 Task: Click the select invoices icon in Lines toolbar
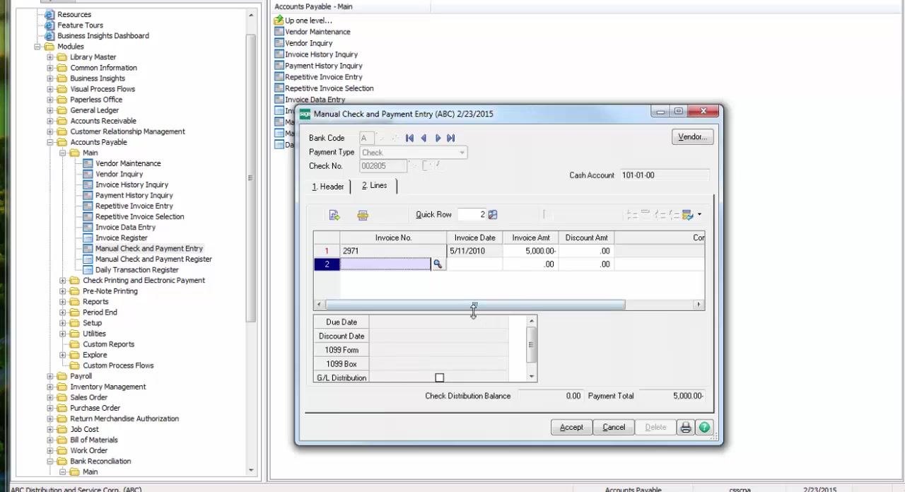click(334, 215)
